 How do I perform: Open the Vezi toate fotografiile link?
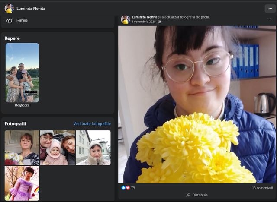pyautogui.click(x=92, y=123)
